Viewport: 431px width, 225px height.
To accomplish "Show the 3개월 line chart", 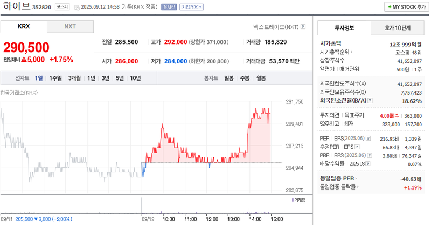I will [74, 78].
